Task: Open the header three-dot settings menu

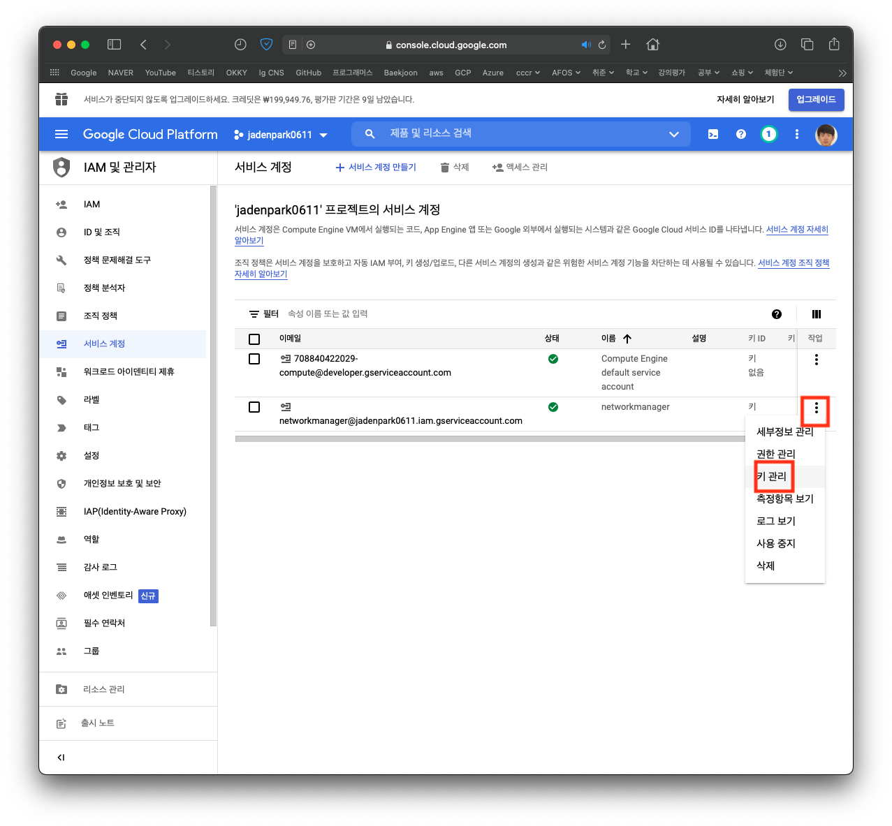Action: tap(797, 134)
